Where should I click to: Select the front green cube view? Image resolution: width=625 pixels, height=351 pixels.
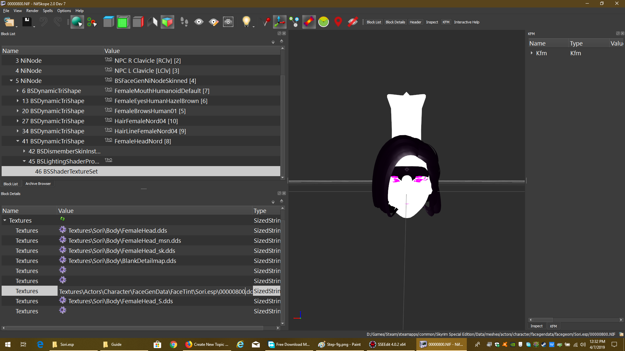tap(123, 22)
